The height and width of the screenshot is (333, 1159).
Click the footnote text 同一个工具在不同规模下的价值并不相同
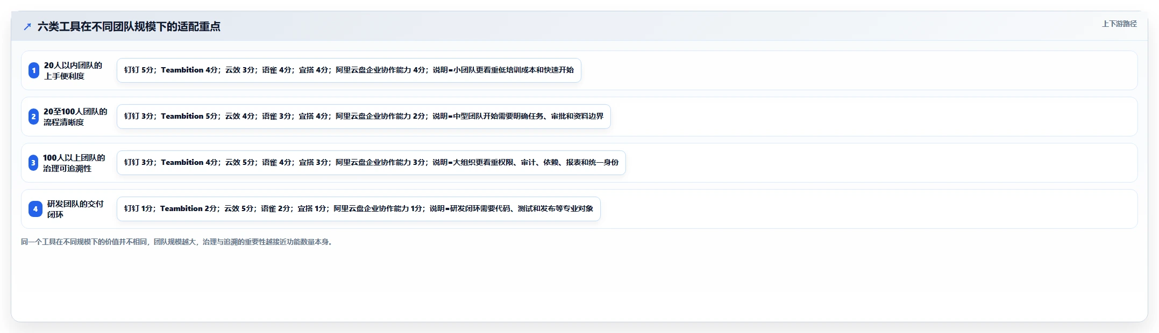(84, 242)
